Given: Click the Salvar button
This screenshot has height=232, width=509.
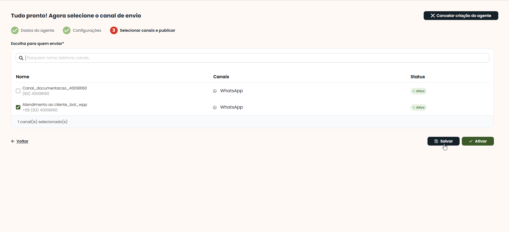Looking at the screenshot, I should point(443,141).
